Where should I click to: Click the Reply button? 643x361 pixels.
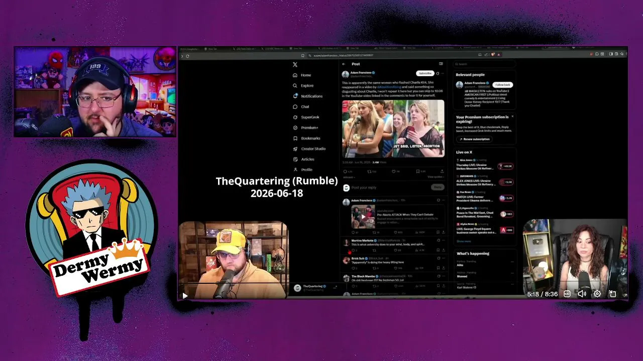(438, 188)
